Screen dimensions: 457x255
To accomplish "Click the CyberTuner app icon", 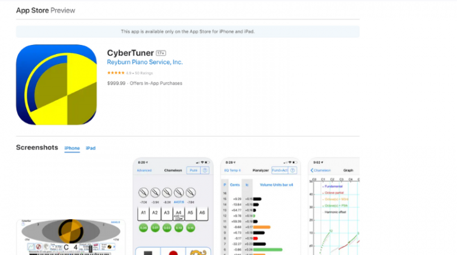I will tap(56, 84).
